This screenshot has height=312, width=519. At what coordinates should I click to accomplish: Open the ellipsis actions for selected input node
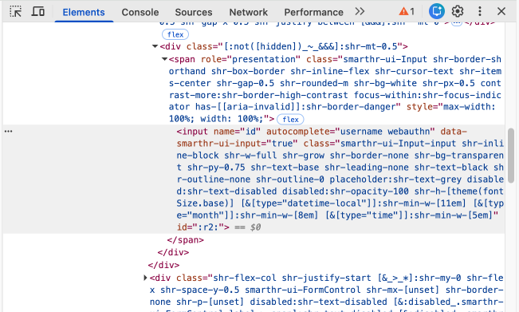click(x=8, y=132)
